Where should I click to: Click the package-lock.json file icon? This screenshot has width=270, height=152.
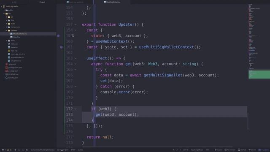coord(7,68)
